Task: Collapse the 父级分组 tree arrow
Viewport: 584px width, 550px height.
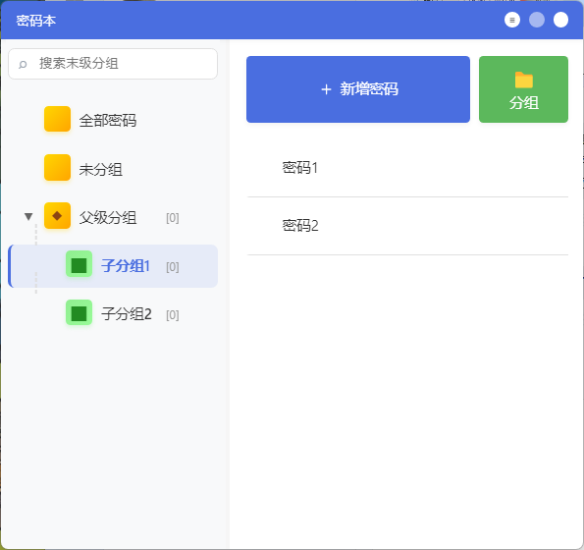Action: coord(28,216)
